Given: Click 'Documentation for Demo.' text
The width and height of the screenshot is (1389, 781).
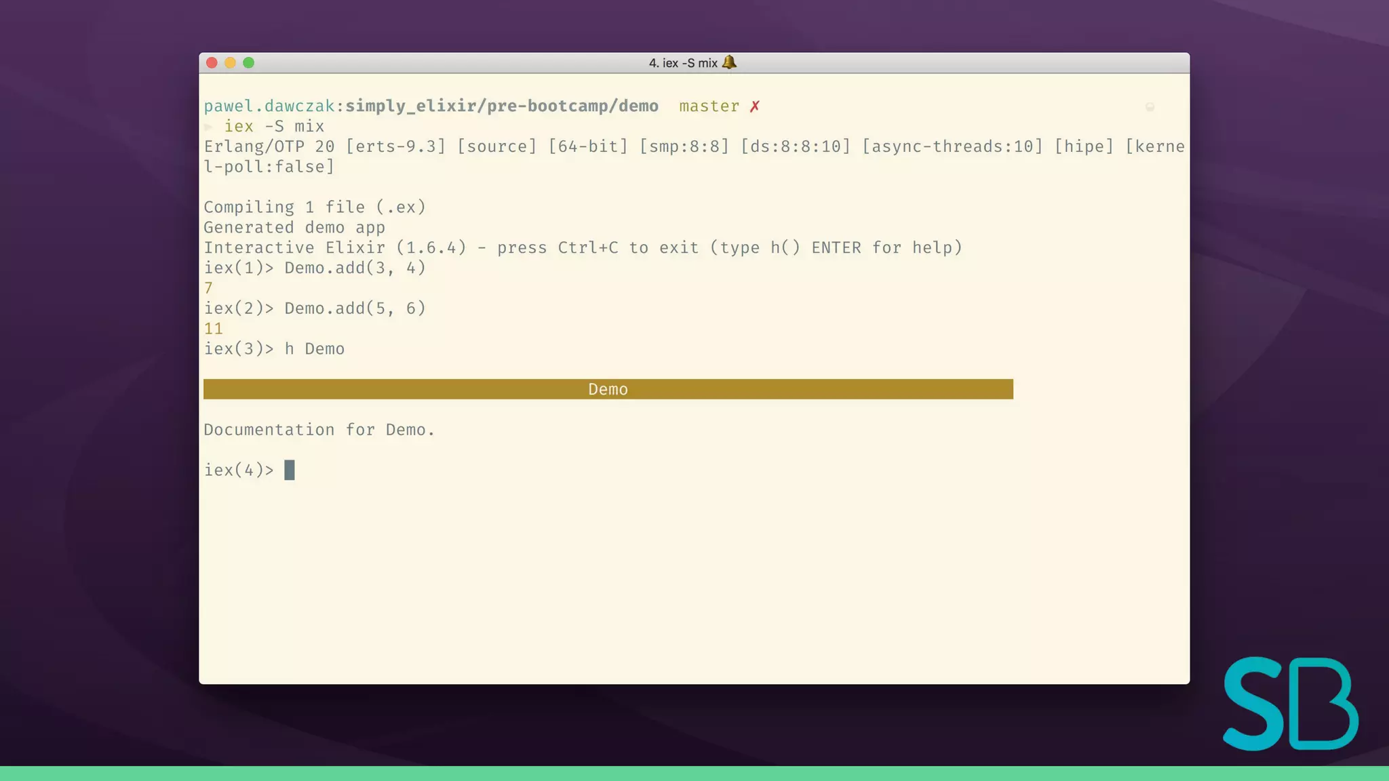Looking at the screenshot, I should [x=319, y=430].
